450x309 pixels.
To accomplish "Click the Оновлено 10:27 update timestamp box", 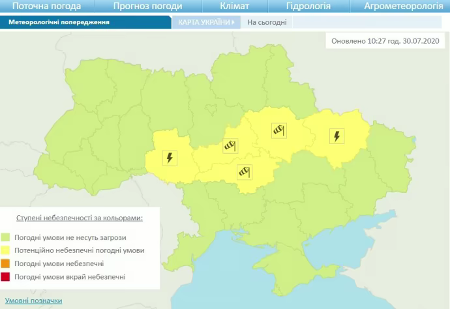I will point(386,40).
